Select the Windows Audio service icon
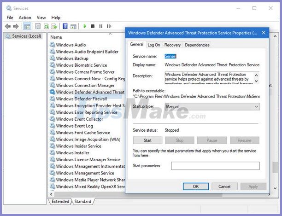The height and width of the screenshot is (216, 282). (x=53, y=45)
